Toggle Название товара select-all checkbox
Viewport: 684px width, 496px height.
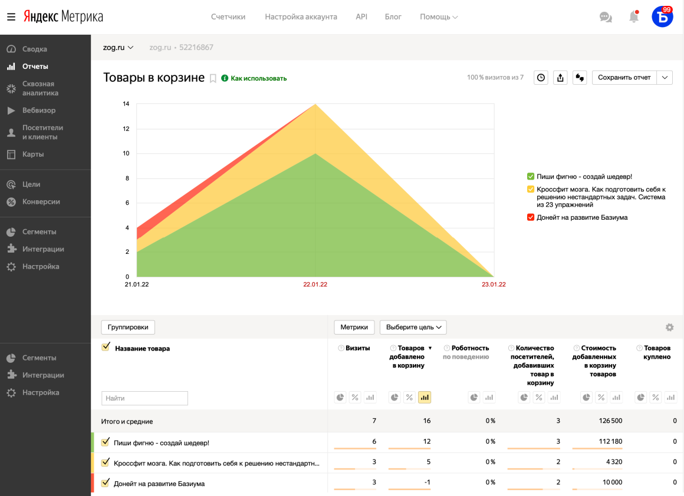[x=106, y=347]
